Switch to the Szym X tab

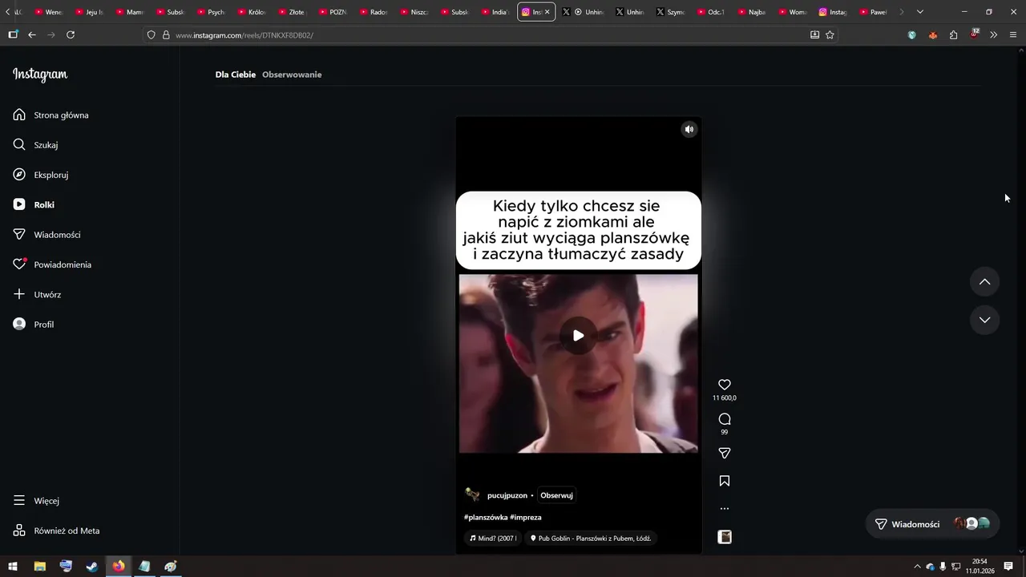(671, 12)
